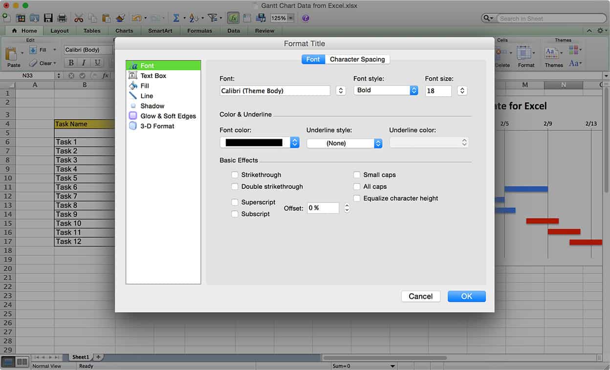Click the Print icon in toolbar
Image resolution: width=610 pixels, height=370 pixels.
62,18
